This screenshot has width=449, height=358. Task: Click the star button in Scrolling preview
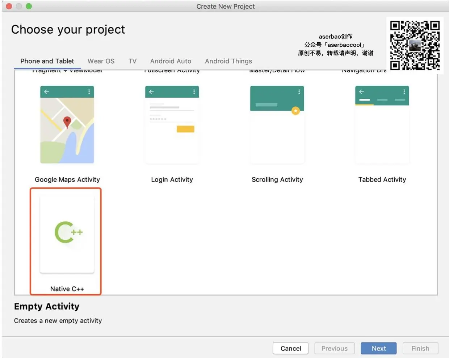[296, 111]
